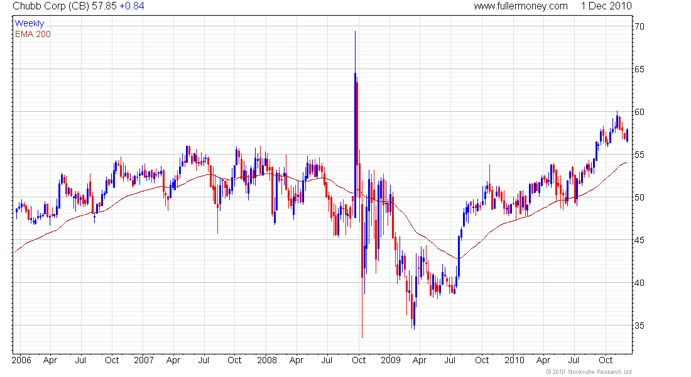Click the 65 price axis label
The width and height of the screenshot is (691, 377).
pyautogui.click(x=639, y=69)
